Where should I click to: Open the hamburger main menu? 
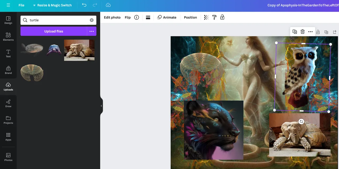coord(8,5)
